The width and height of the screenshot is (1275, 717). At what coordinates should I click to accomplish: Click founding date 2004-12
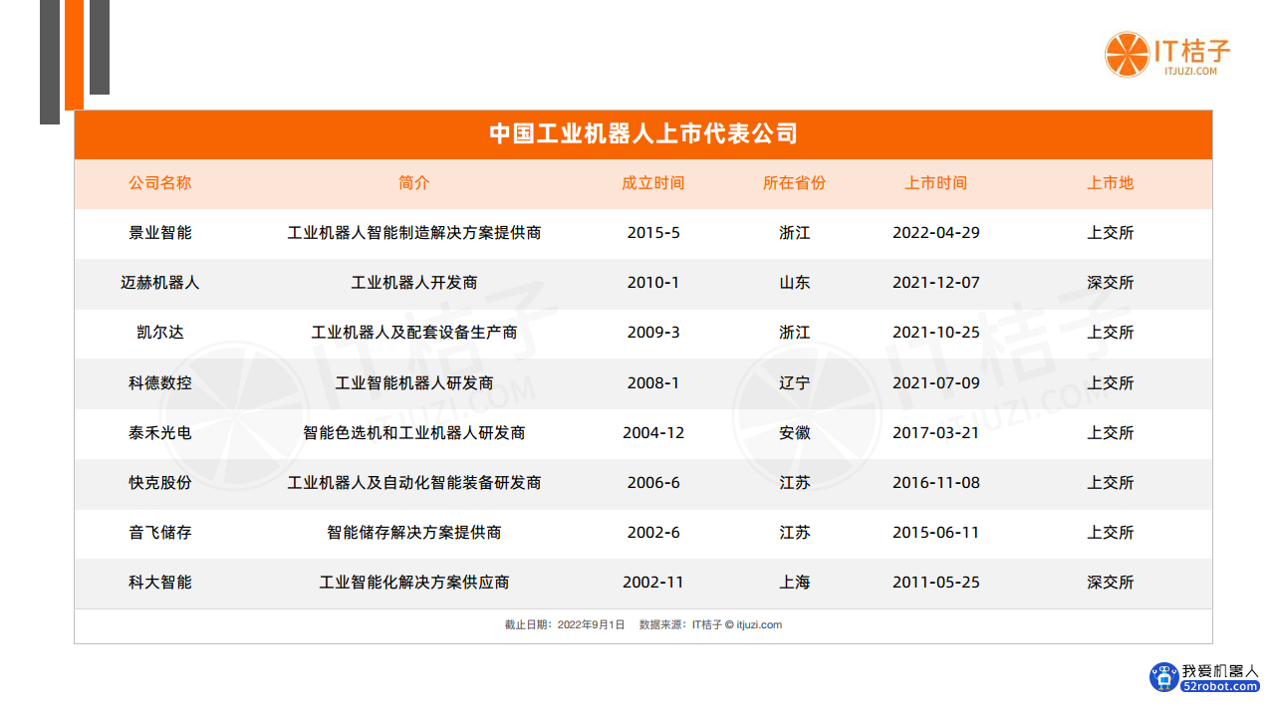653,433
